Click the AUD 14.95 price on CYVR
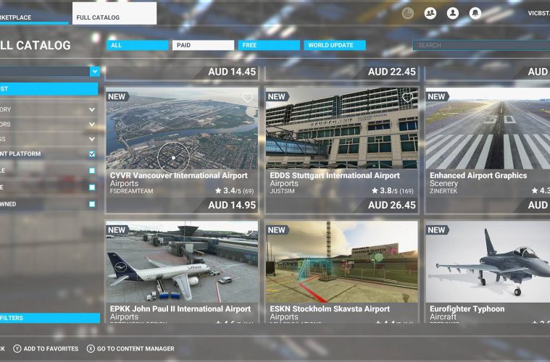550x362 pixels. 232,205
